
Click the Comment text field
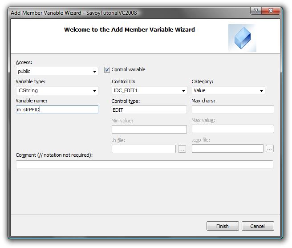tap(144, 165)
